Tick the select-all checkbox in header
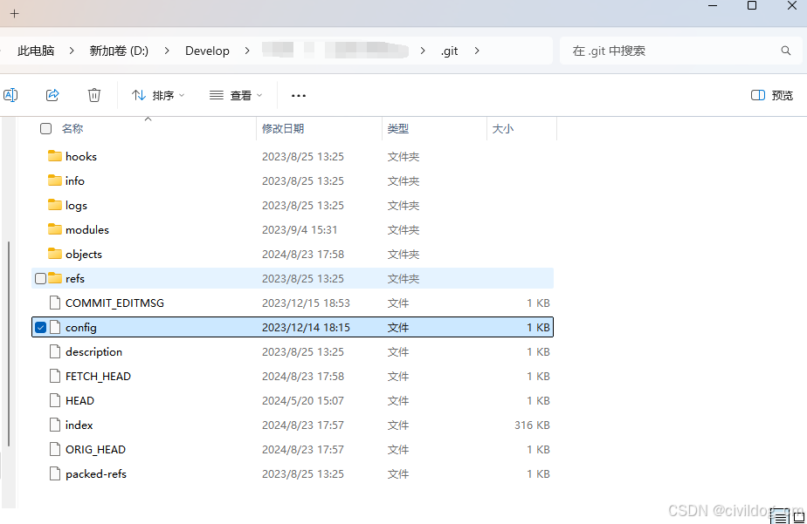The height and width of the screenshot is (524, 807). click(x=45, y=129)
